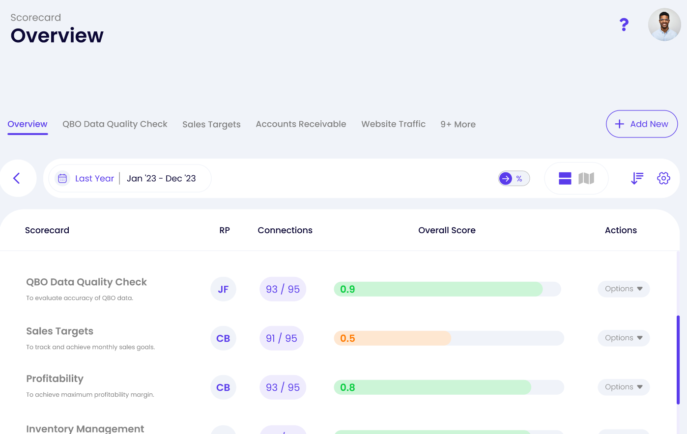Click the sort descending icon
687x434 pixels.
coord(637,178)
